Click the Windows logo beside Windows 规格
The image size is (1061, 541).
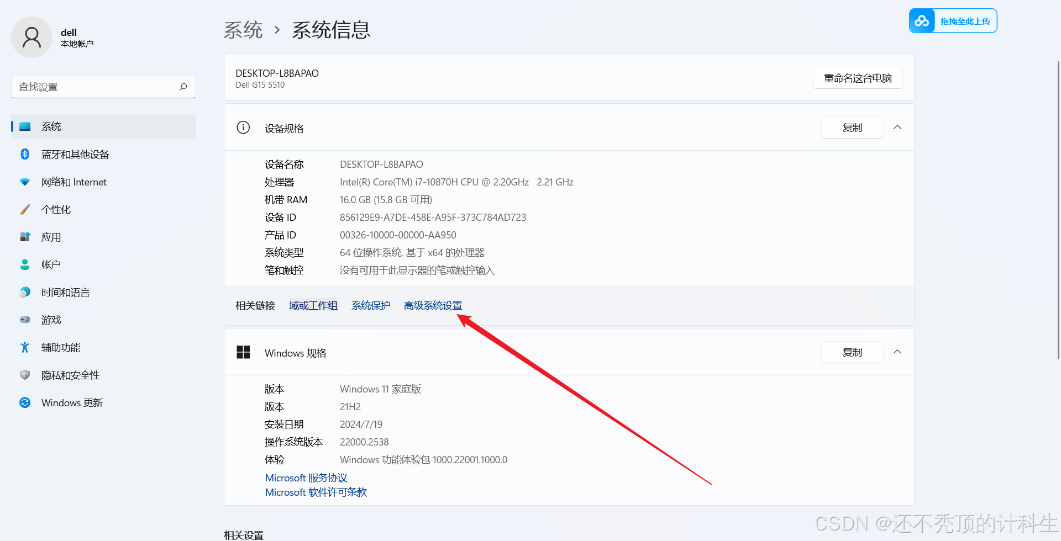click(243, 352)
